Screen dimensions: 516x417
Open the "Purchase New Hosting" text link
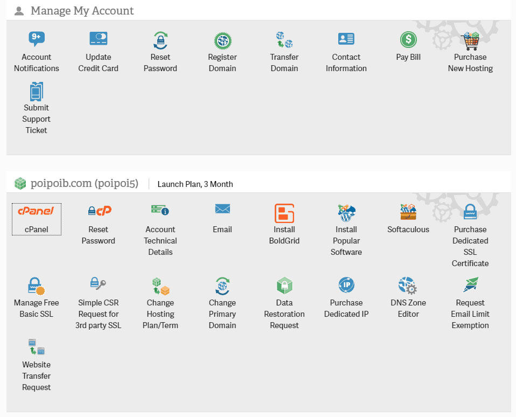tap(470, 62)
